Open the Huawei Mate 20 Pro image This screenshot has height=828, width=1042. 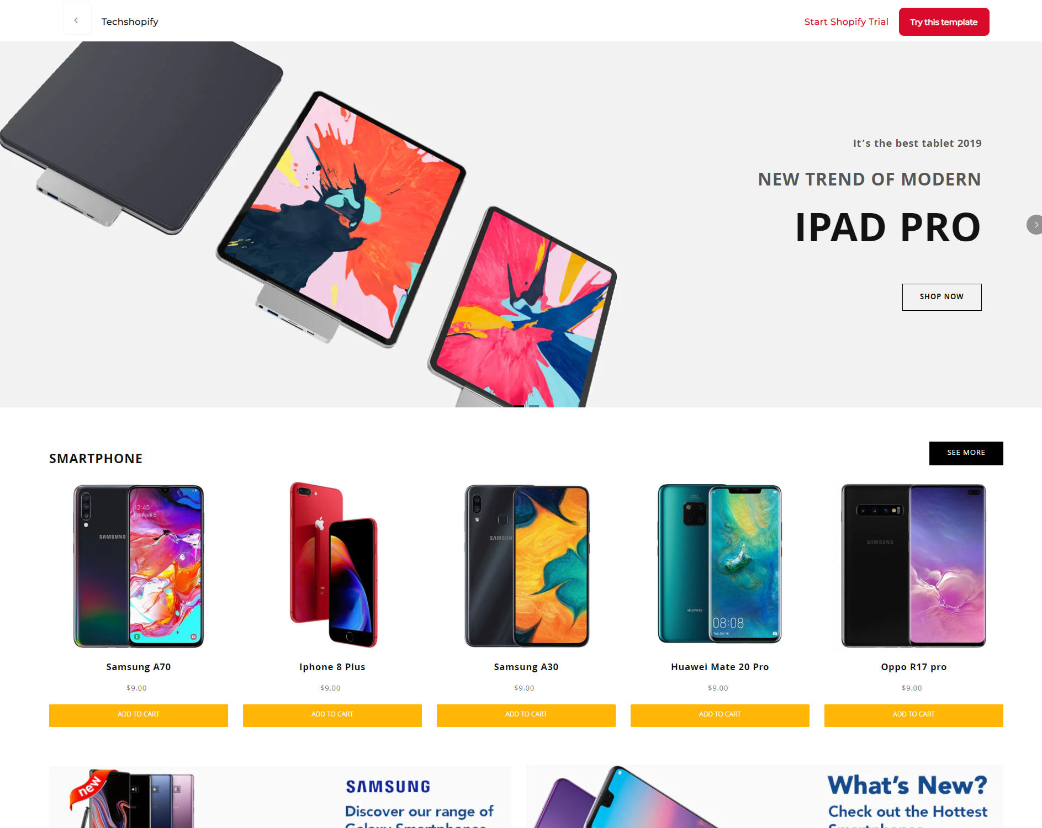pos(720,564)
